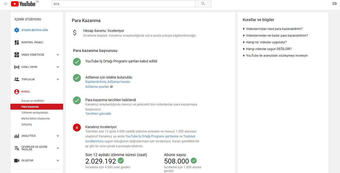Click the Analytics bar chart icon
This screenshot has width=340, height=173.
click(17, 136)
